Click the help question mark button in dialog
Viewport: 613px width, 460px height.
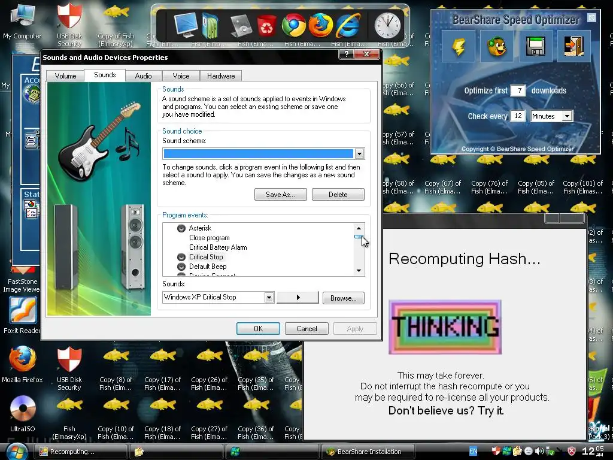(x=346, y=54)
